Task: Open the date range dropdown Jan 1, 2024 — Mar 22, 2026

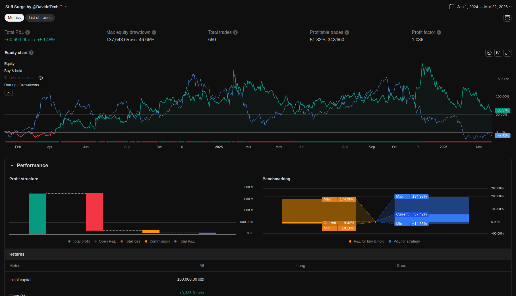Action: tap(482, 7)
